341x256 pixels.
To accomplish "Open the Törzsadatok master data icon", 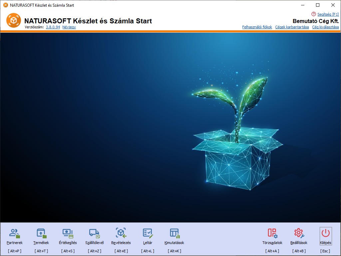I will coord(272,233).
